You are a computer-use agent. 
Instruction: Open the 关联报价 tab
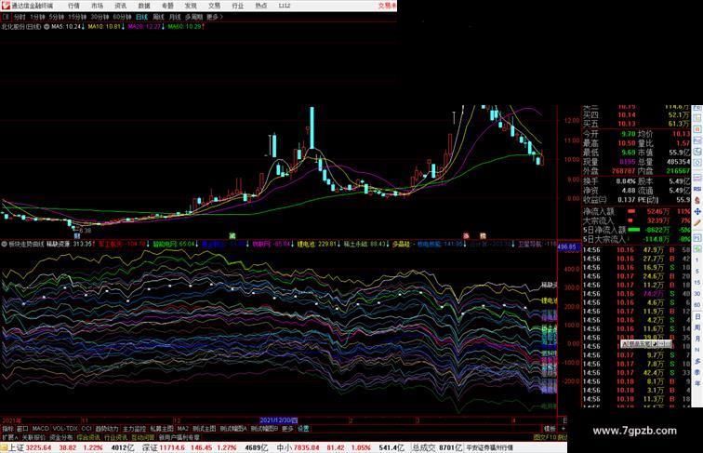(33, 437)
